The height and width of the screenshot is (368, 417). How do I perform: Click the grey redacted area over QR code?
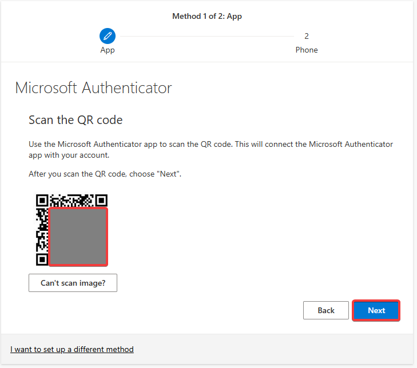click(78, 237)
